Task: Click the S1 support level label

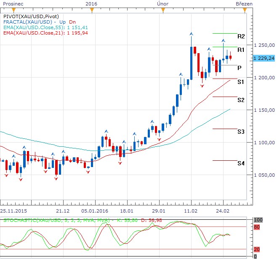Action: pyautogui.click(x=241, y=82)
